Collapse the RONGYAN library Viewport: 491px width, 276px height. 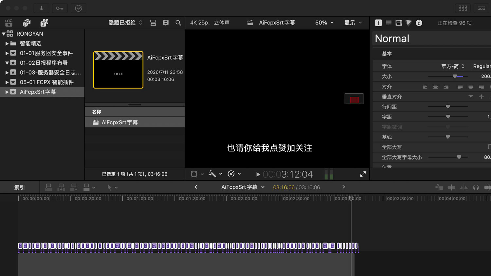[x=4, y=34]
